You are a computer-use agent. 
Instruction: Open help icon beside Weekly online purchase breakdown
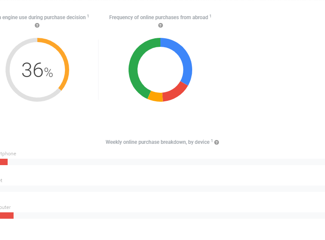pos(217,143)
